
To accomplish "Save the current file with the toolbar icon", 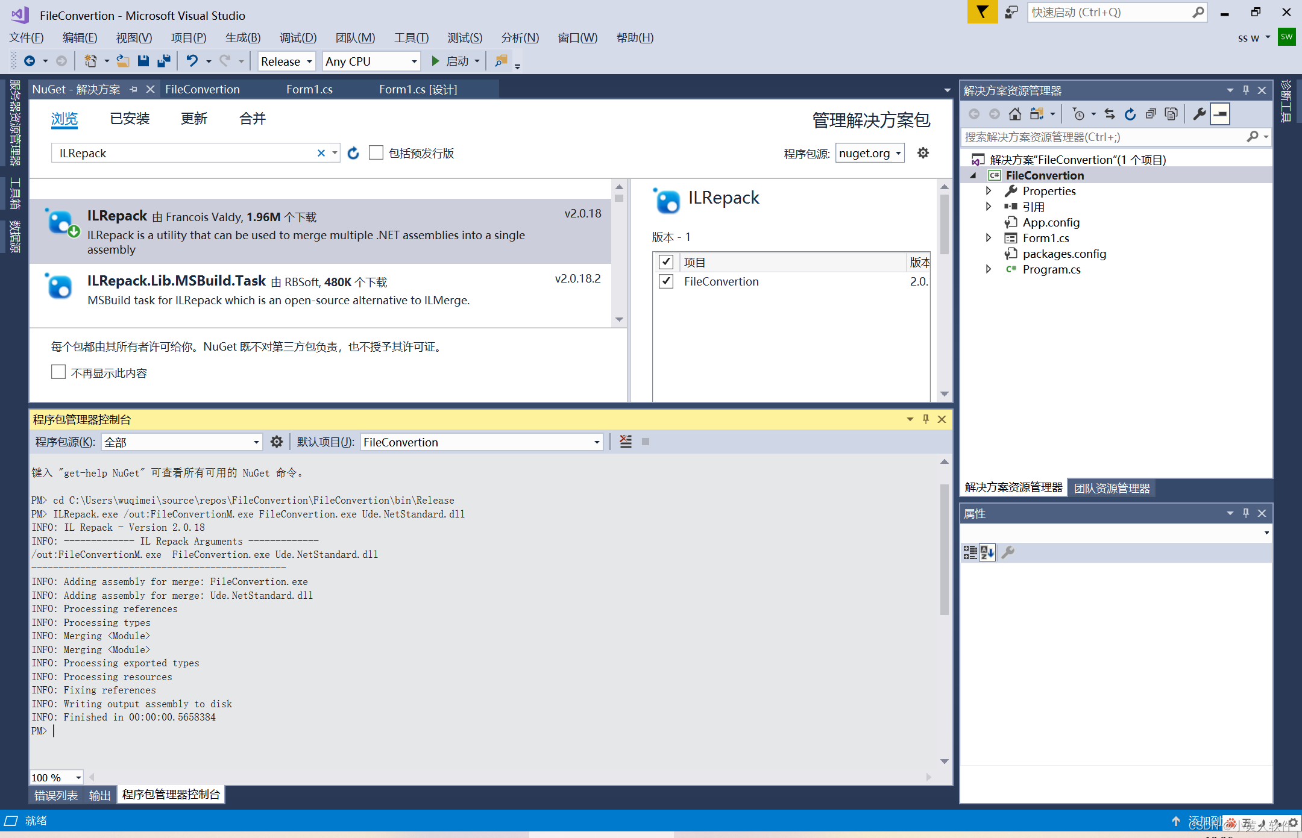I will click(x=143, y=61).
